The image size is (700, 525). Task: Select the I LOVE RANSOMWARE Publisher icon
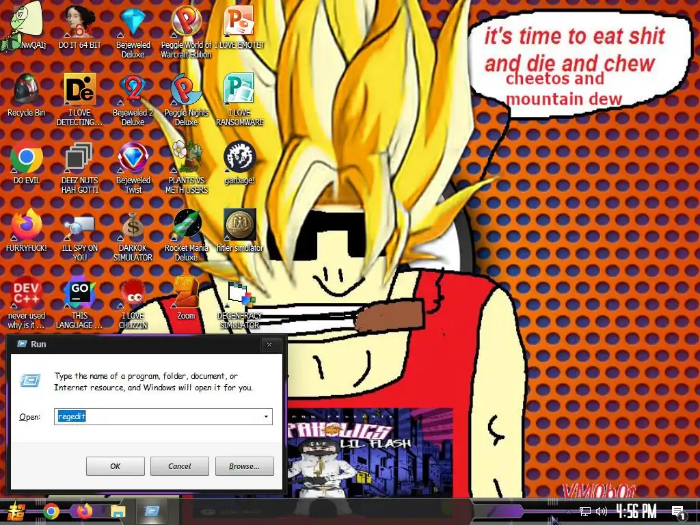coord(239,100)
